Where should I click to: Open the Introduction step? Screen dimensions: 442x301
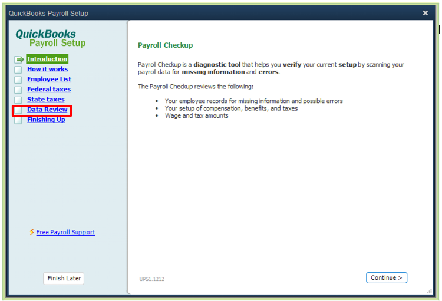tap(47, 59)
